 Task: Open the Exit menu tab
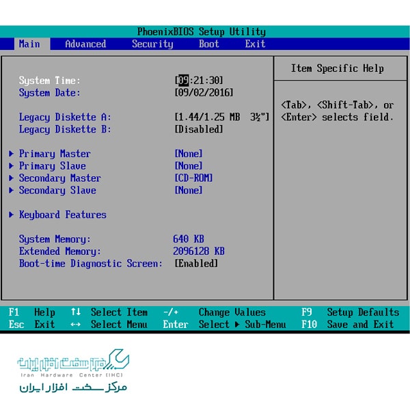255,44
